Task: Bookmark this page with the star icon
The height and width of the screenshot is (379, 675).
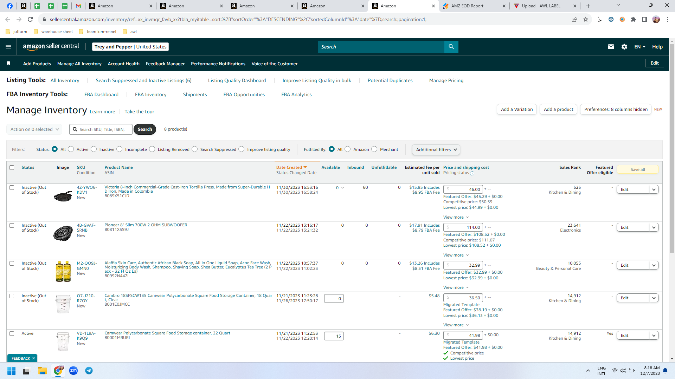Action: point(586,19)
